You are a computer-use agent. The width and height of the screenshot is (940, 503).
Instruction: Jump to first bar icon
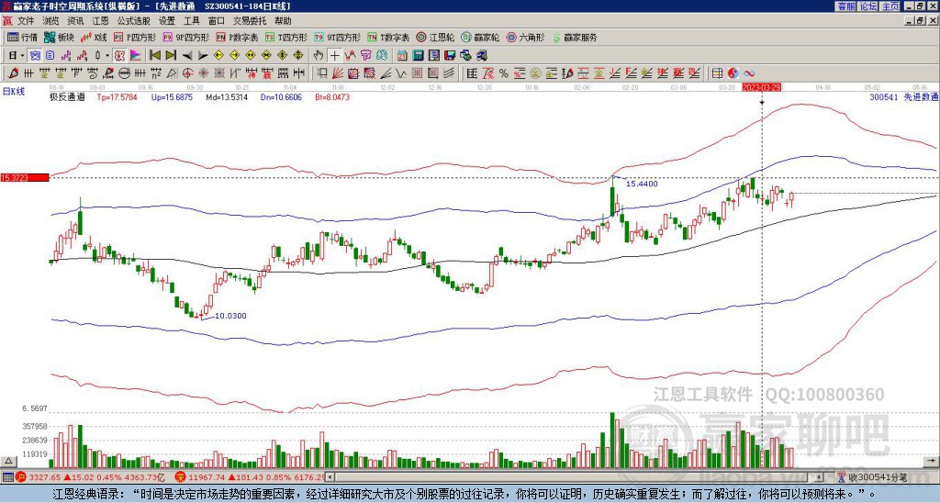pyautogui.click(x=154, y=56)
